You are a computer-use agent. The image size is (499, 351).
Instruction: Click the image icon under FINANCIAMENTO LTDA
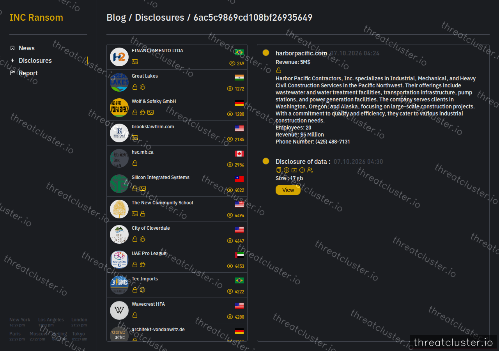coord(135,62)
